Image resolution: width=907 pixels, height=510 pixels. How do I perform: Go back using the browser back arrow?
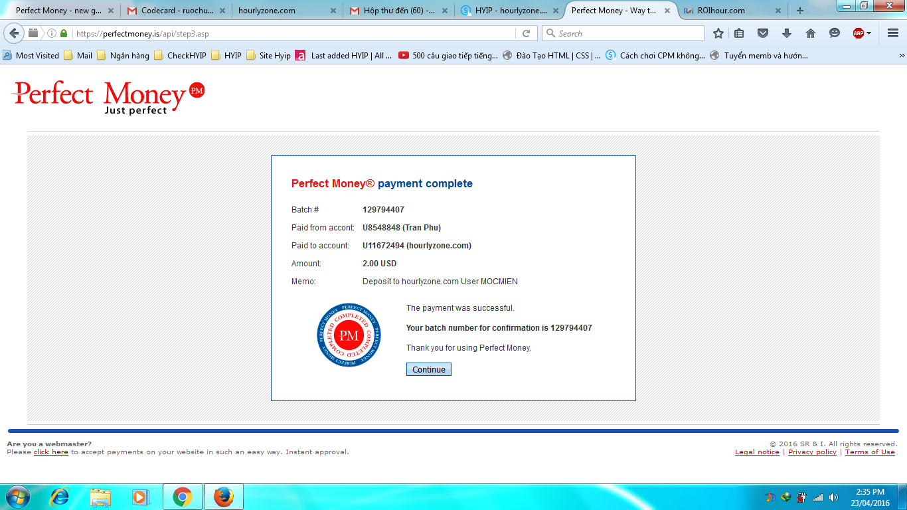click(x=14, y=33)
